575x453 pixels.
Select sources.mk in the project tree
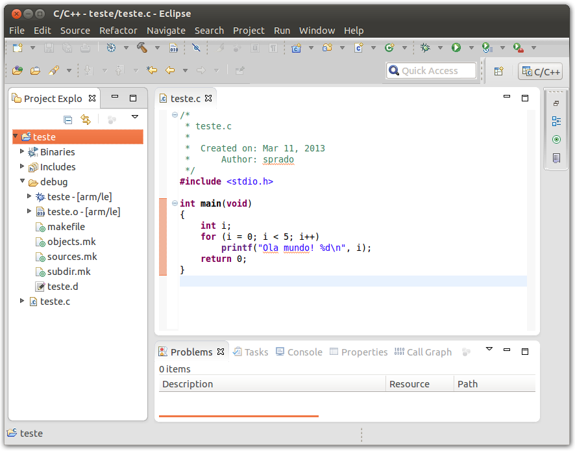pyautogui.click(x=66, y=257)
